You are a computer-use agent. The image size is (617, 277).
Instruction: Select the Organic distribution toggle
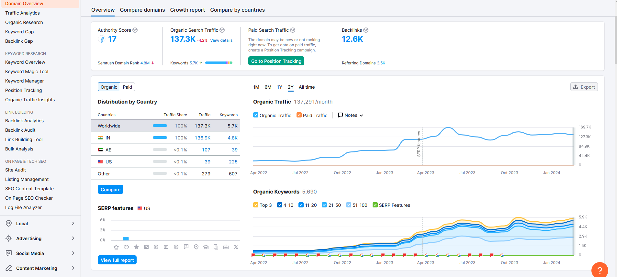click(109, 87)
